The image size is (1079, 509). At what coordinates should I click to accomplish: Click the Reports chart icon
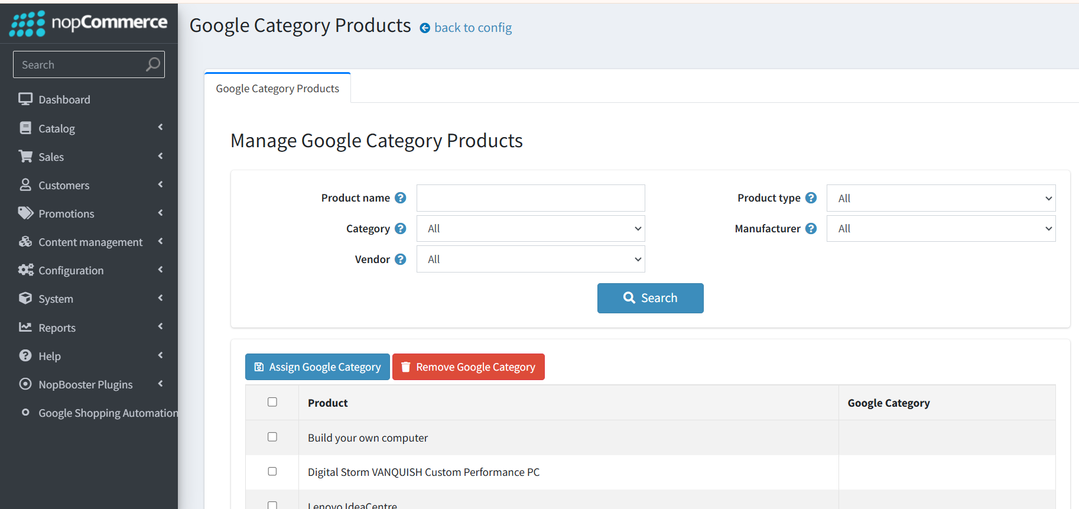pyautogui.click(x=25, y=327)
